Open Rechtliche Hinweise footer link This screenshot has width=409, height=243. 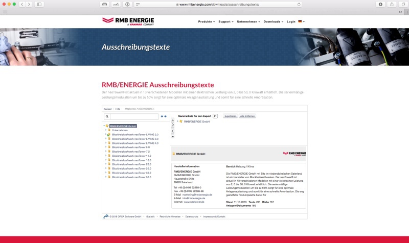pos(170,216)
